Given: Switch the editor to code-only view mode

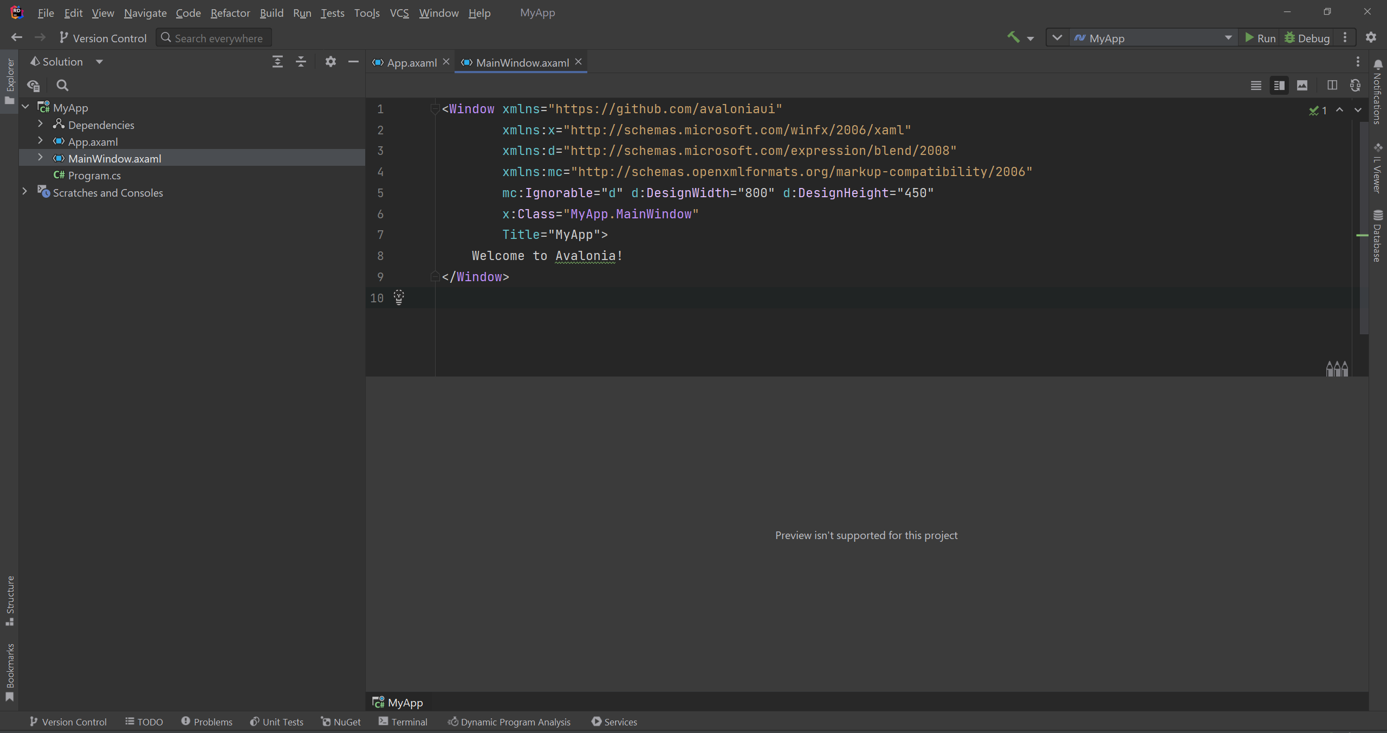Looking at the screenshot, I should [x=1256, y=85].
